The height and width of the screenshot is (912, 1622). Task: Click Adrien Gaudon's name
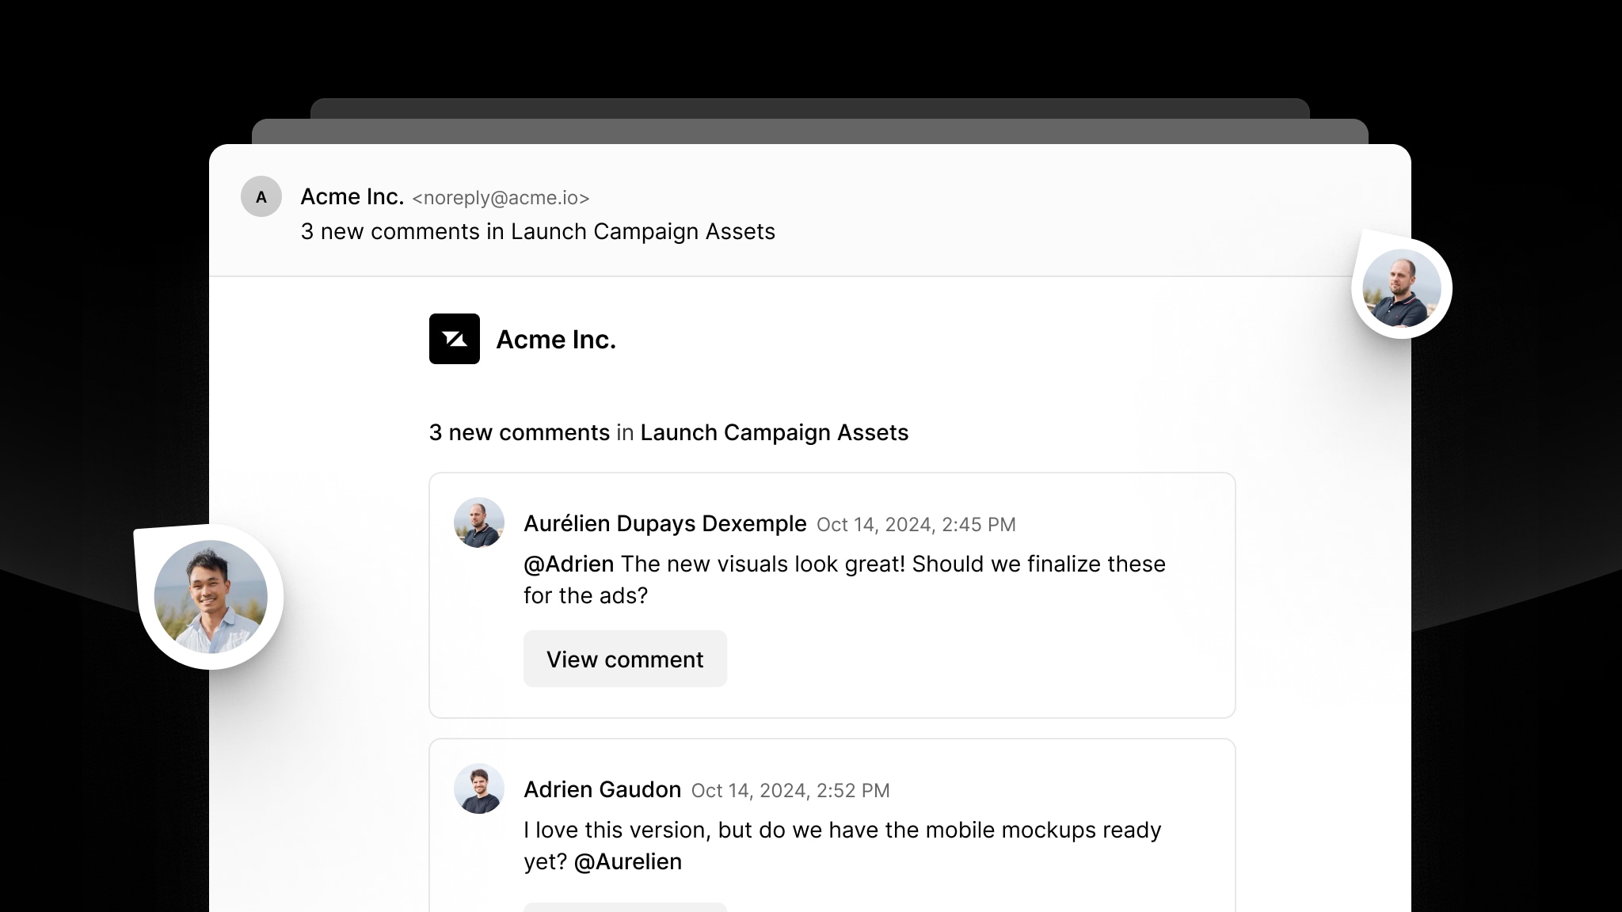603,789
